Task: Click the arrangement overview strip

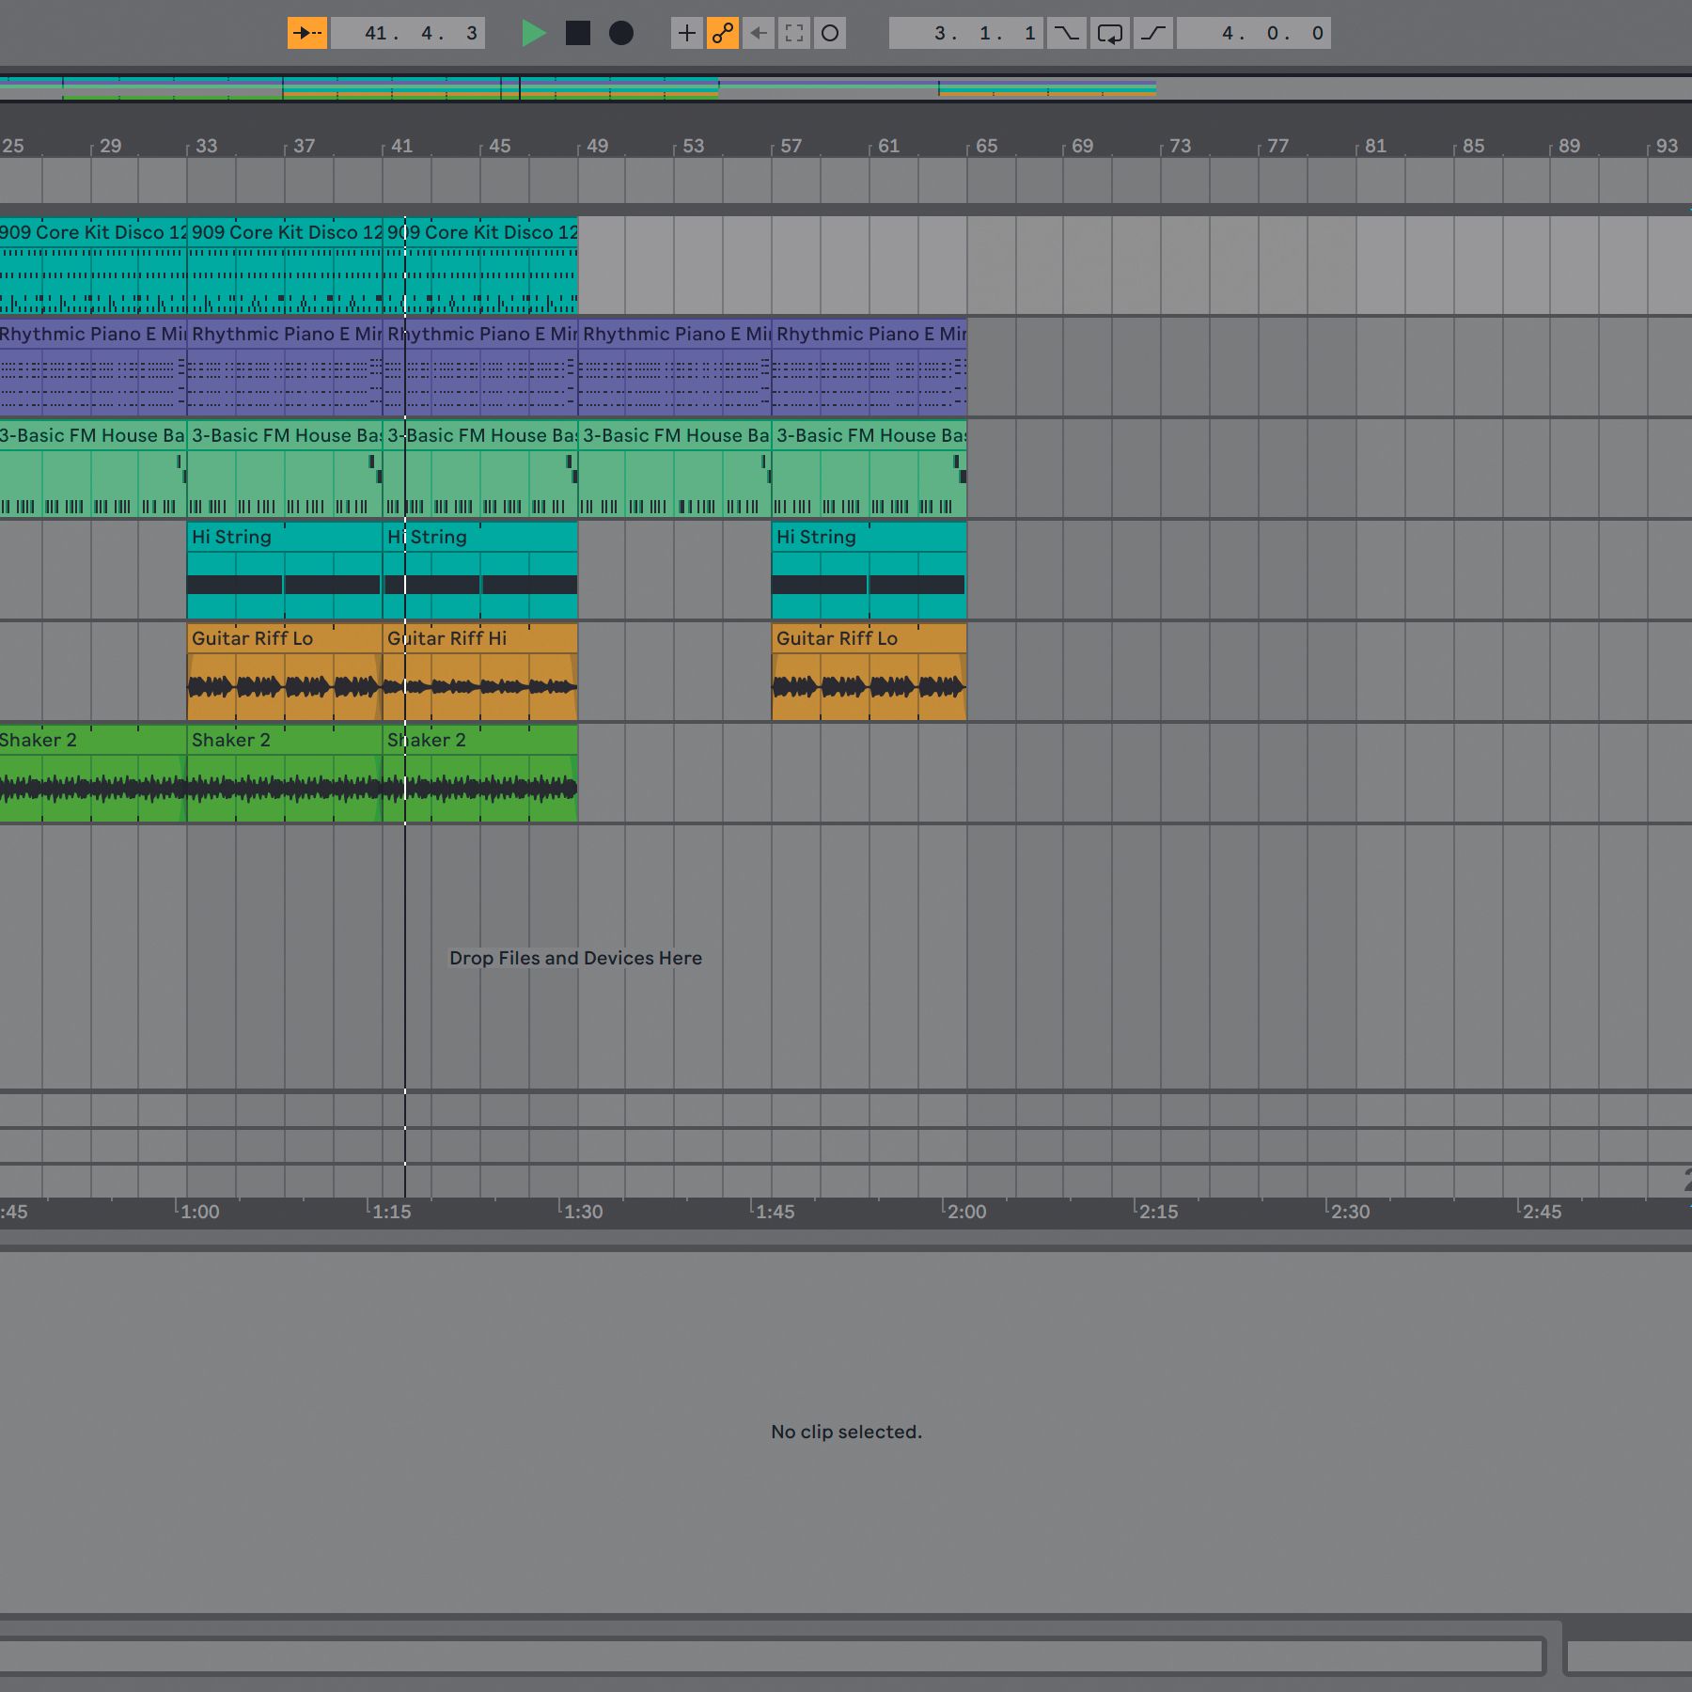Action: tap(846, 88)
